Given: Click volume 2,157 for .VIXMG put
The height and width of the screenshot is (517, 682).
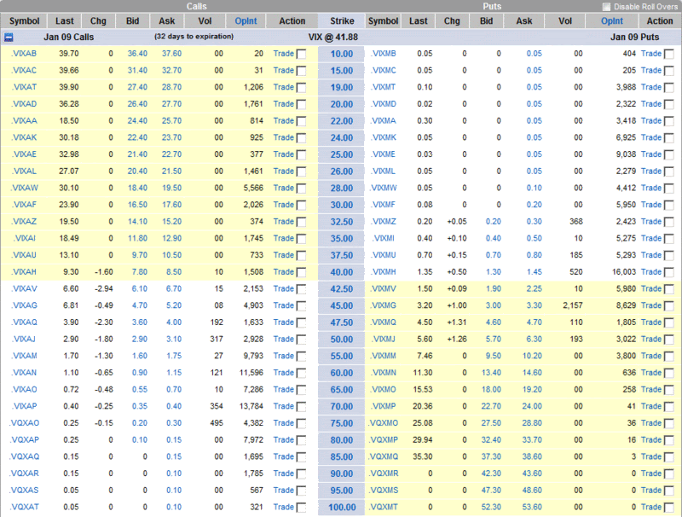Looking at the screenshot, I should [572, 305].
